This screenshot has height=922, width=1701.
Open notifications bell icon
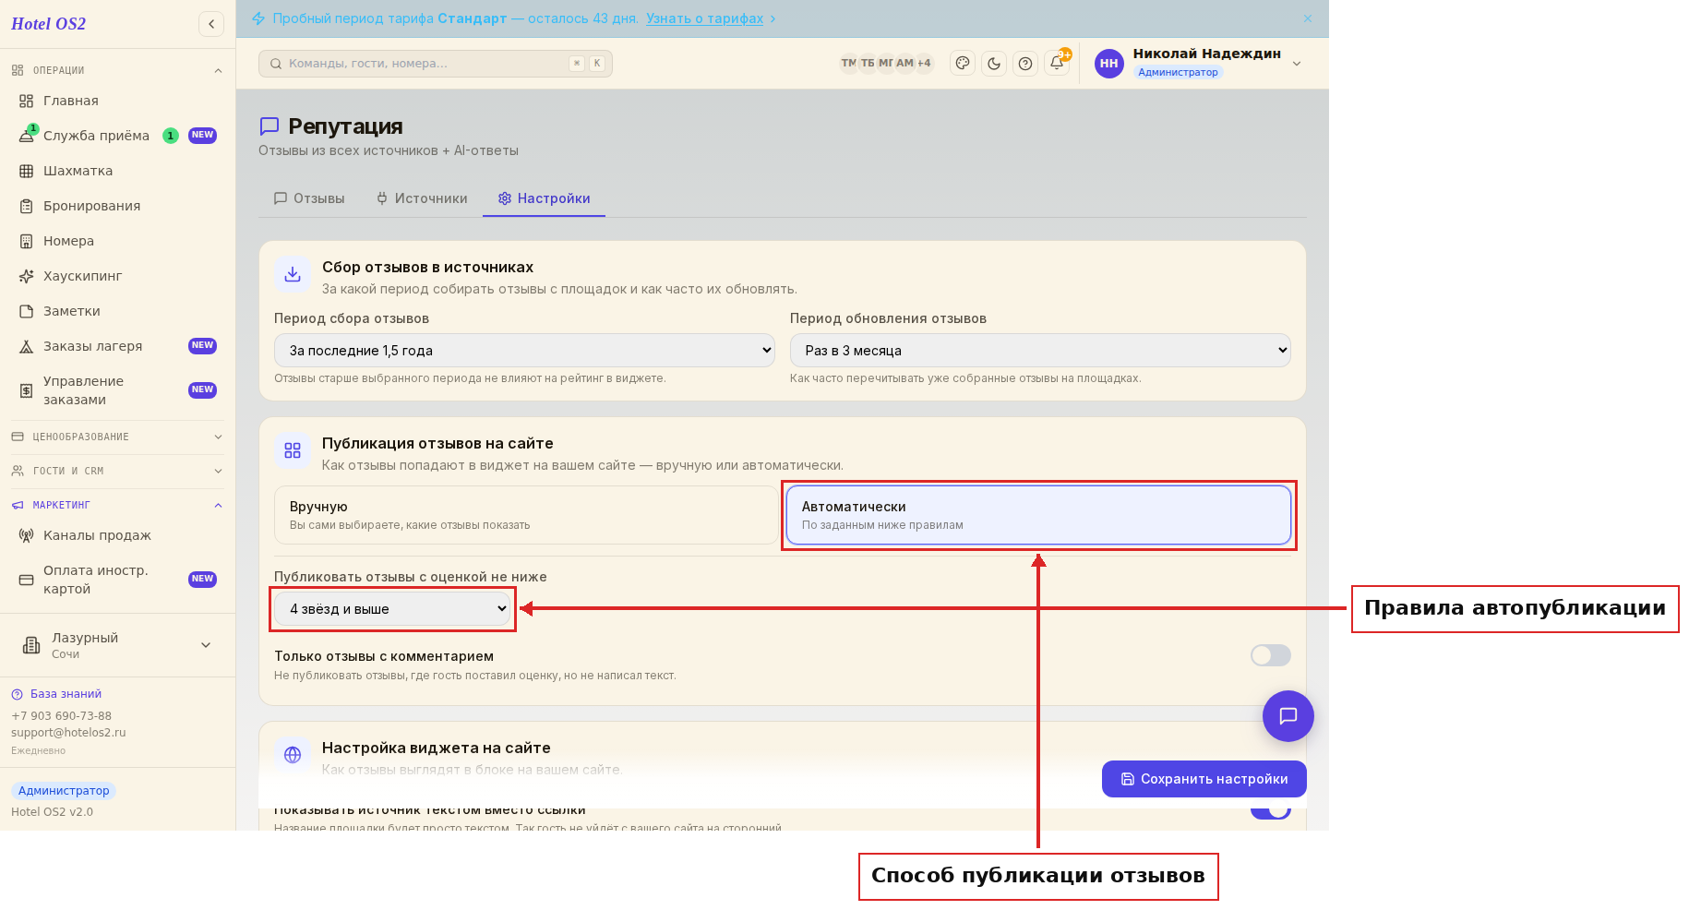coord(1057,64)
